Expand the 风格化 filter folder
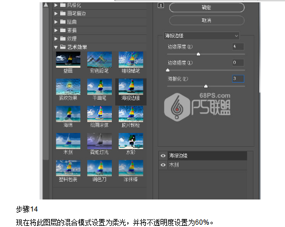This screenshot has height=227, width=285. [x=56, y=5]
